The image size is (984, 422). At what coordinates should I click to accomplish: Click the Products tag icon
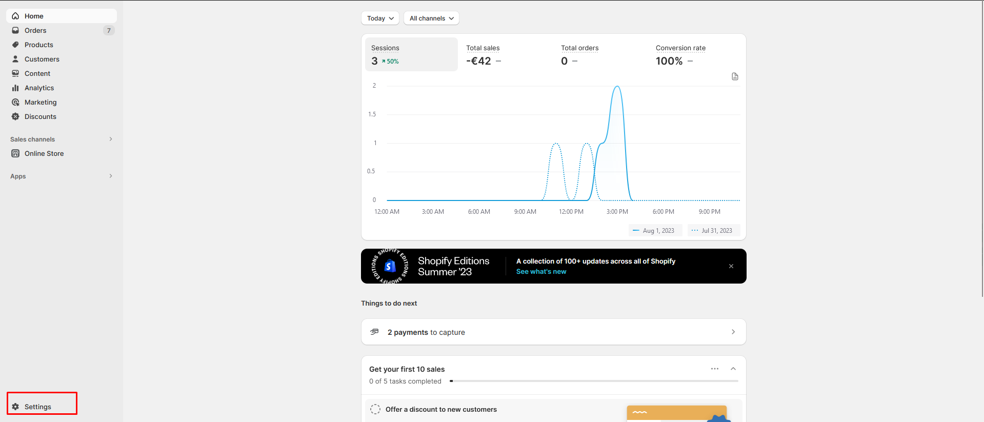(15, 45)
